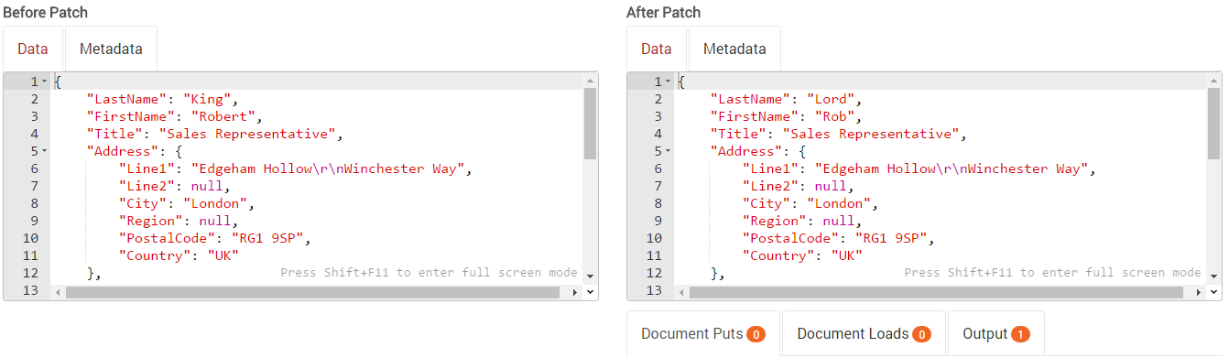The height and width of the screenshot is (358, 1229).
Task: Click "Sales Representative" in After Patch
Action: [870, 134]
